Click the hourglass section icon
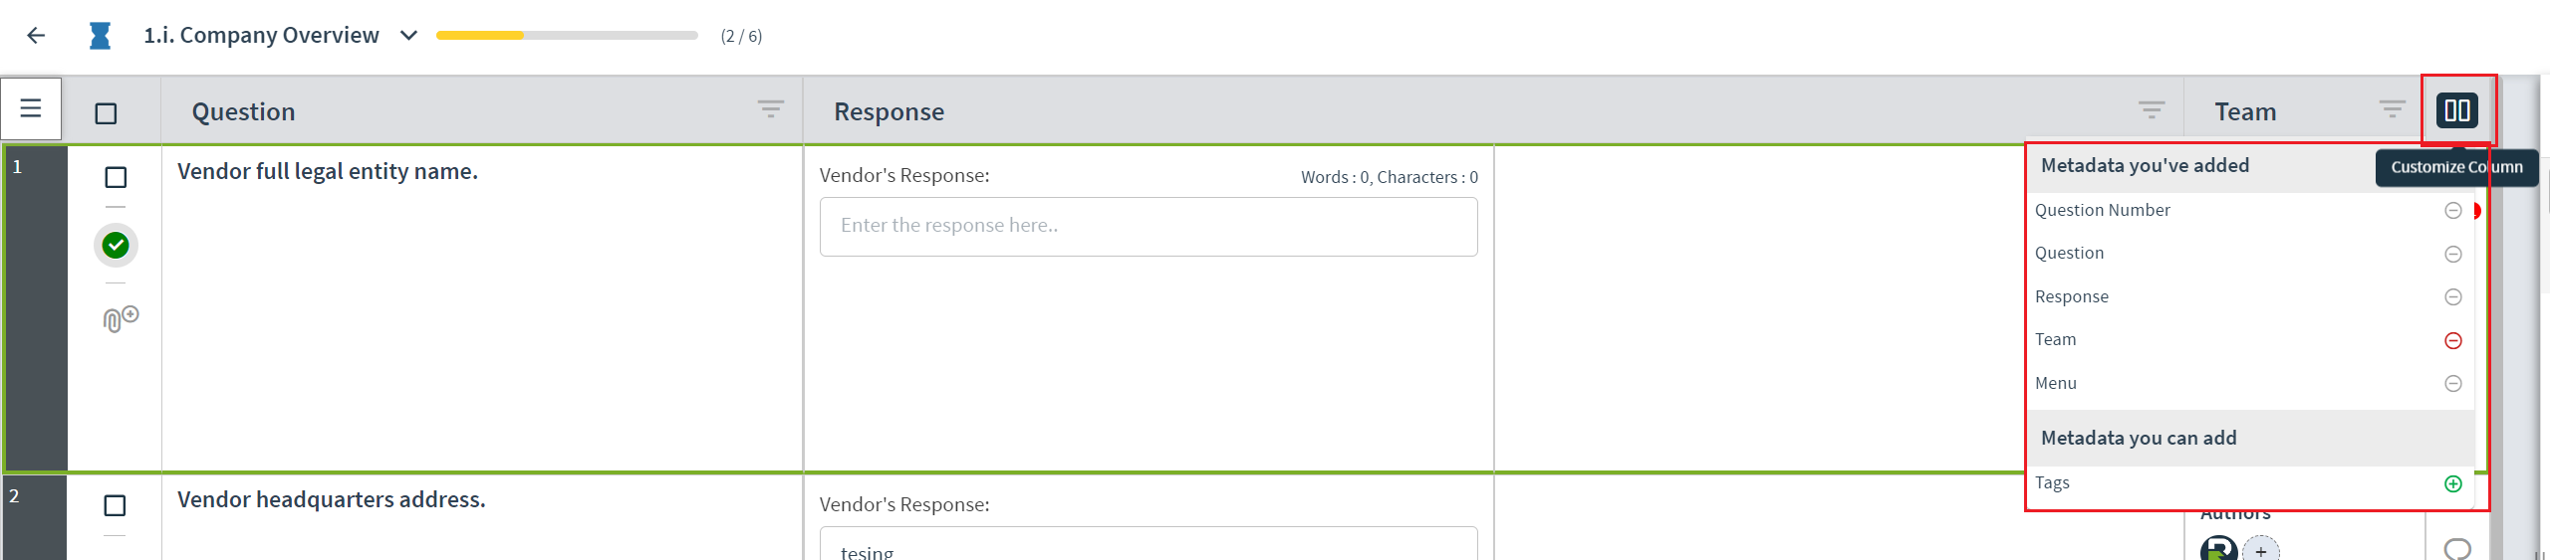 (x=100, y=36)
